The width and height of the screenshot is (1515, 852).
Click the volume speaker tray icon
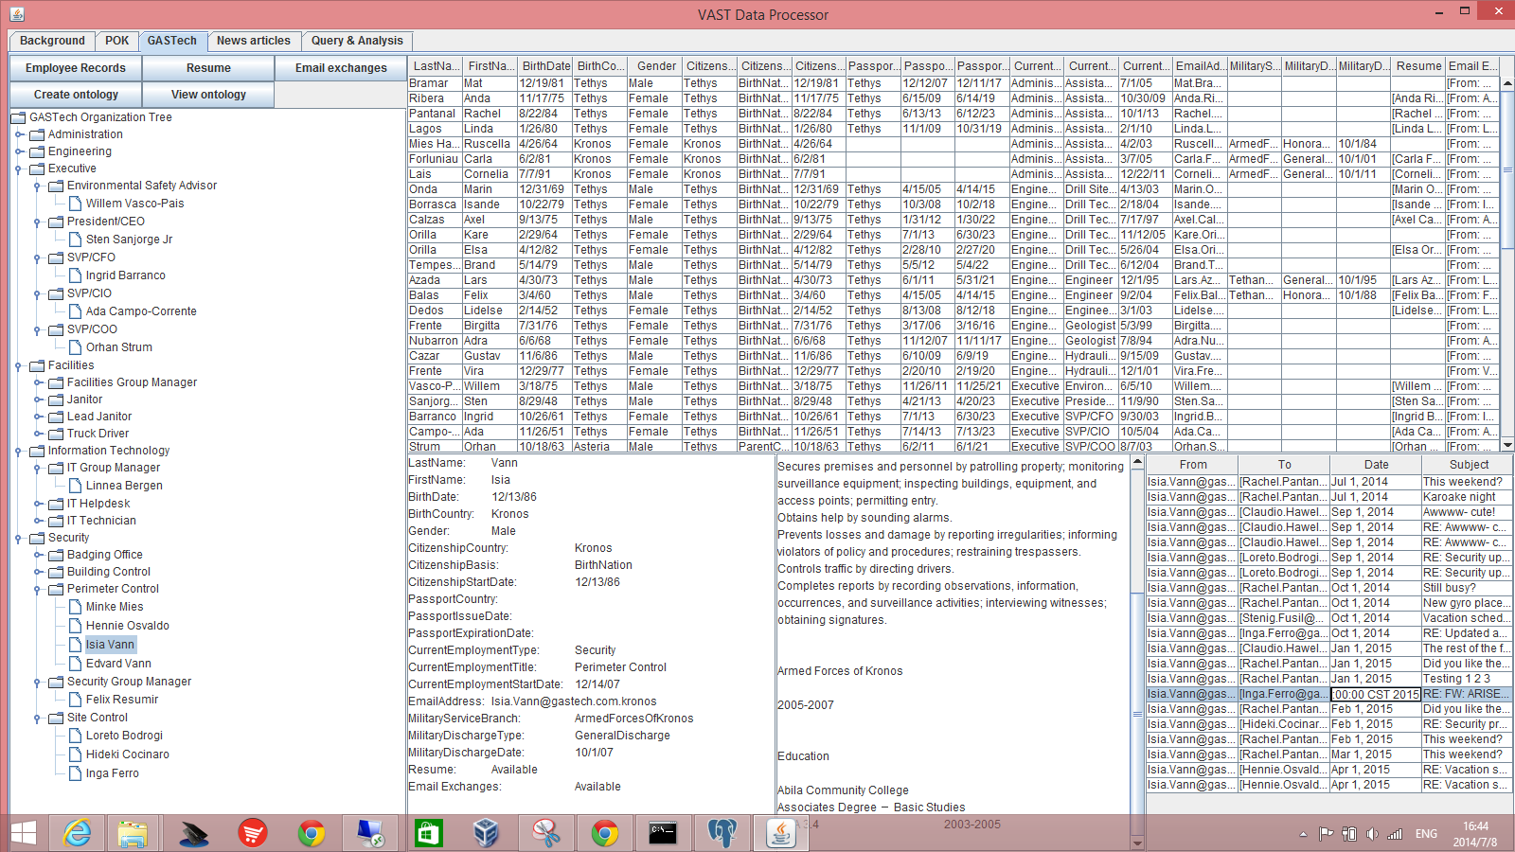point(1372,834)
